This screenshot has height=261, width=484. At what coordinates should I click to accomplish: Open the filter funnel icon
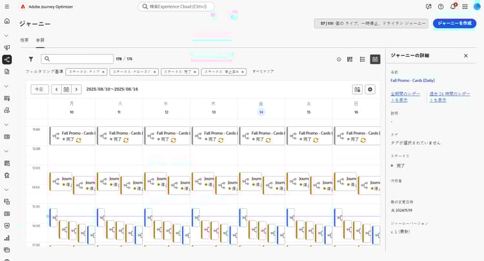click(x=31, y=59)
